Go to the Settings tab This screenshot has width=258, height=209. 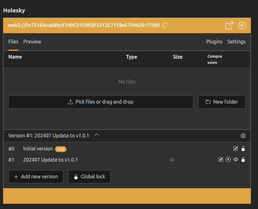(x=236, y=42)
